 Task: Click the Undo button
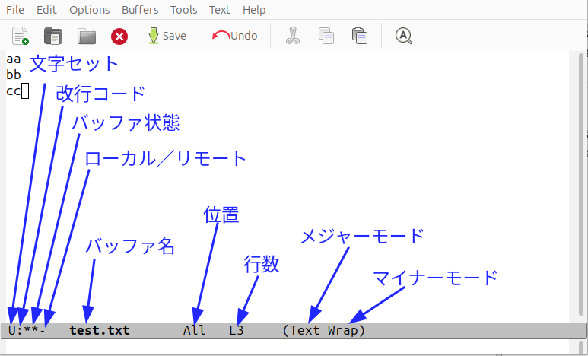coord(235,36)
